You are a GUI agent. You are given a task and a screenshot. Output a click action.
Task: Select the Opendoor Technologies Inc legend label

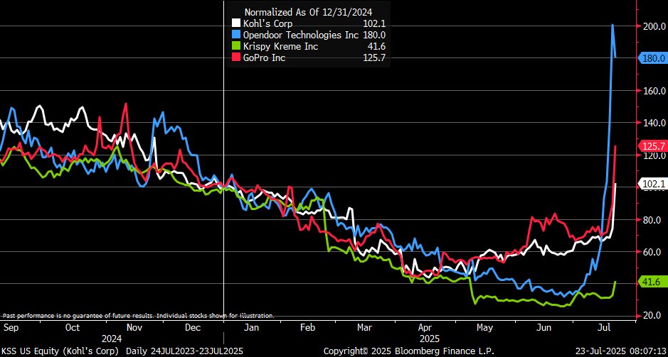(x=300, y=35)
